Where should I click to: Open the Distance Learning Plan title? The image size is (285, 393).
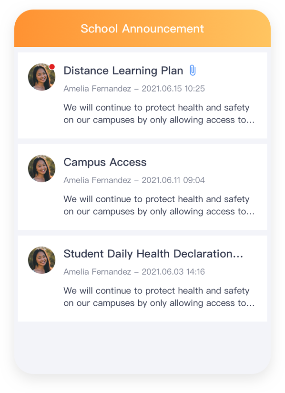pyautogui.click(x=123, y=71)
